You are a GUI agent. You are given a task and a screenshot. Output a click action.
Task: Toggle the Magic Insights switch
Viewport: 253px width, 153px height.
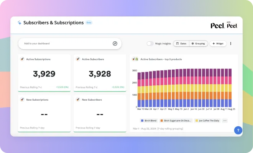tap(150, 44)
